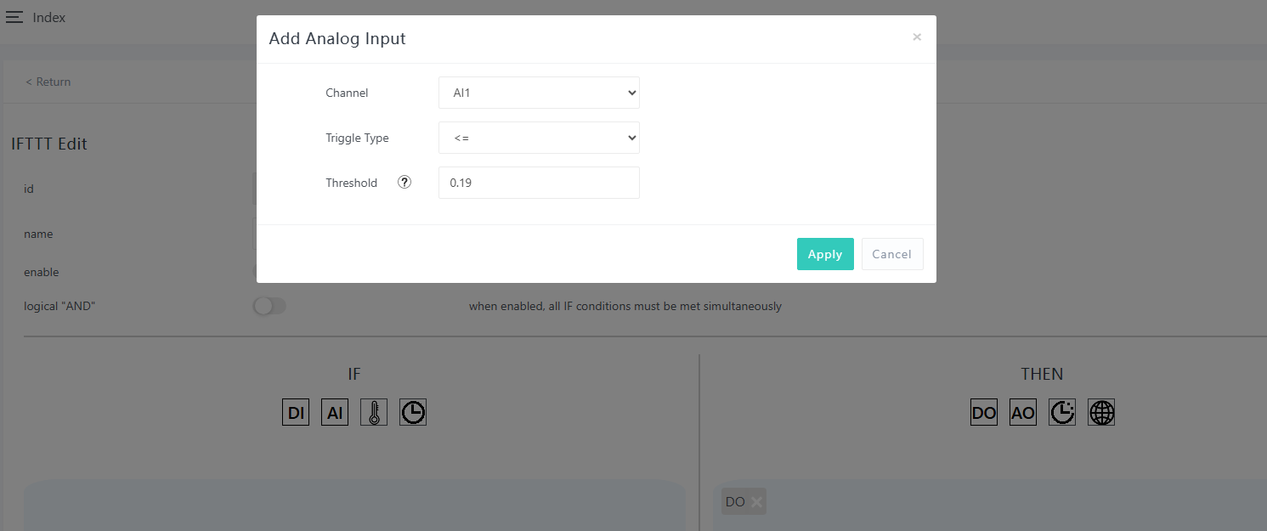Toggle the logical "AND" switch
Screen dimensions: 1267x531
[x=269, y=306]
